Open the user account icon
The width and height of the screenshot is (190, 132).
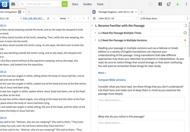click(x=177, y=4)
